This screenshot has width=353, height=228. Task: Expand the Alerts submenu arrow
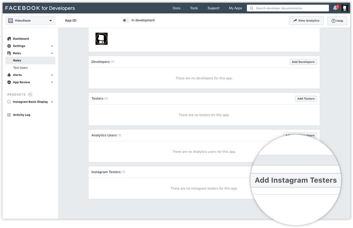(52, 75)
